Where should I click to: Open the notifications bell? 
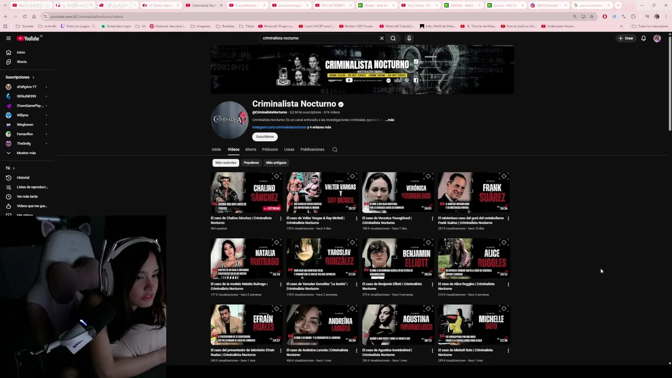pyautogui.click(x=643, y=38)
